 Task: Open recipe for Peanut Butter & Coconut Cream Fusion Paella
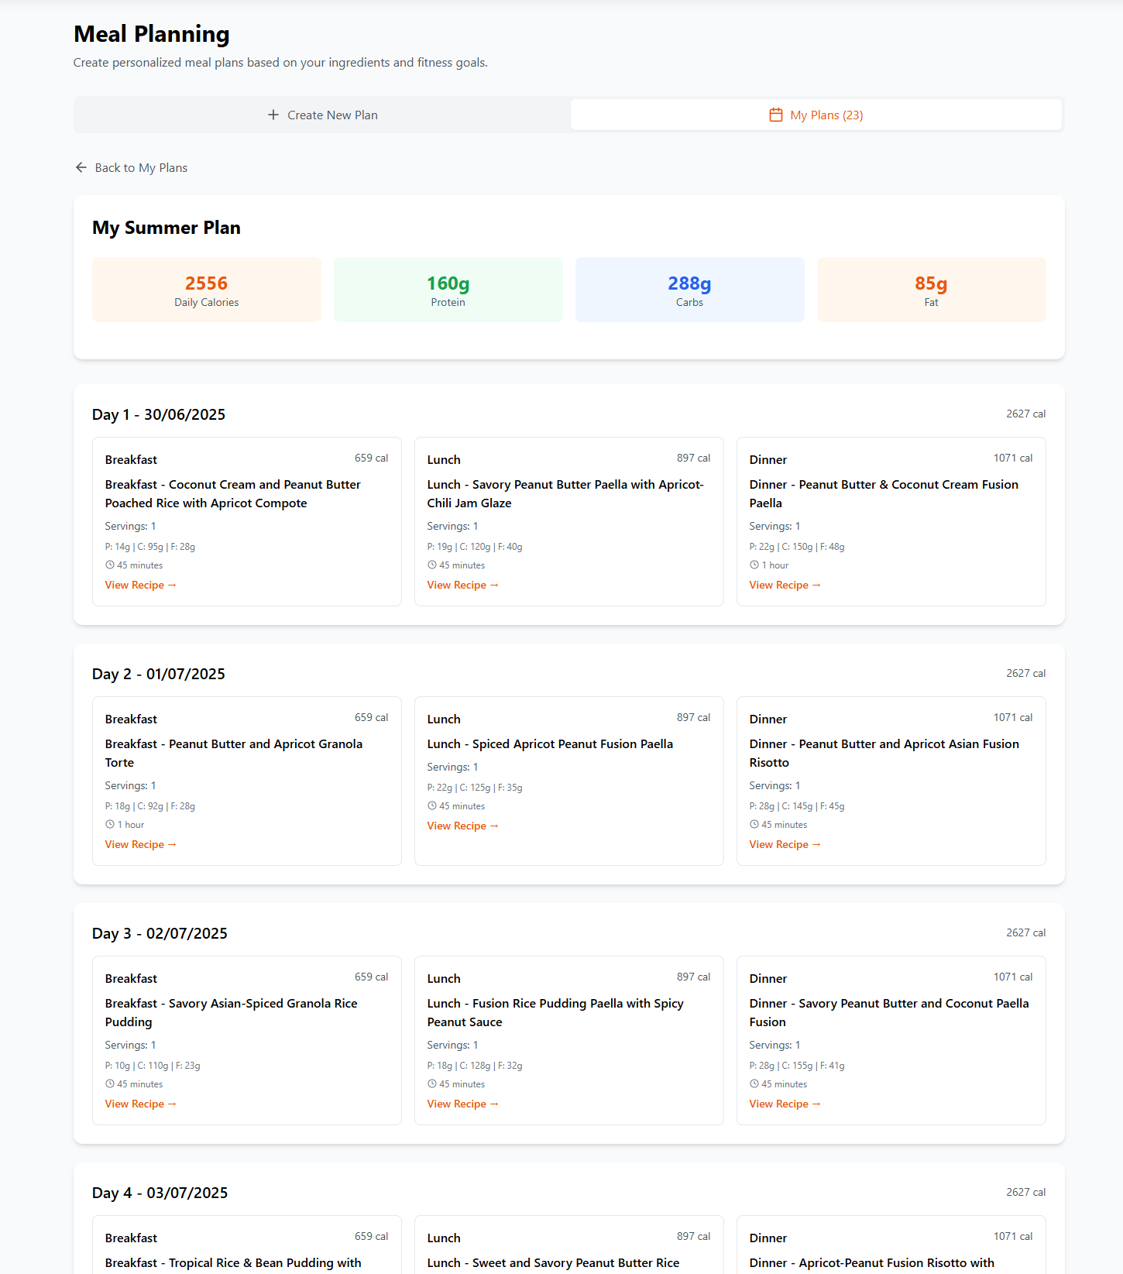[x=785, y=585]
